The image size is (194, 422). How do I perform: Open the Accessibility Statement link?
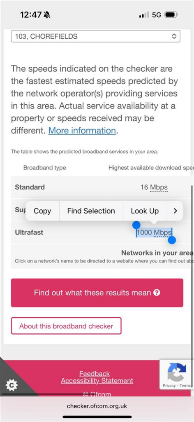pyautogui.click(x=97, y=380)
